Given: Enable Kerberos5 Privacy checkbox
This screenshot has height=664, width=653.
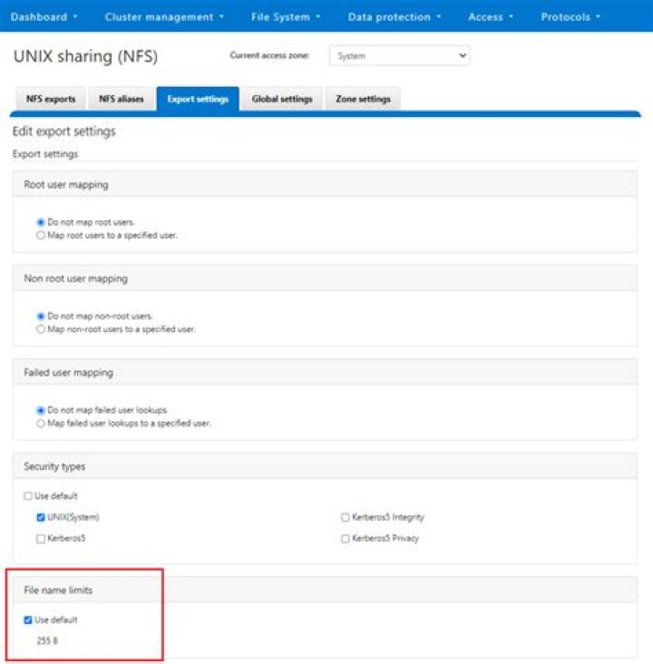Looking at the screenshot, I should [346, 539].
